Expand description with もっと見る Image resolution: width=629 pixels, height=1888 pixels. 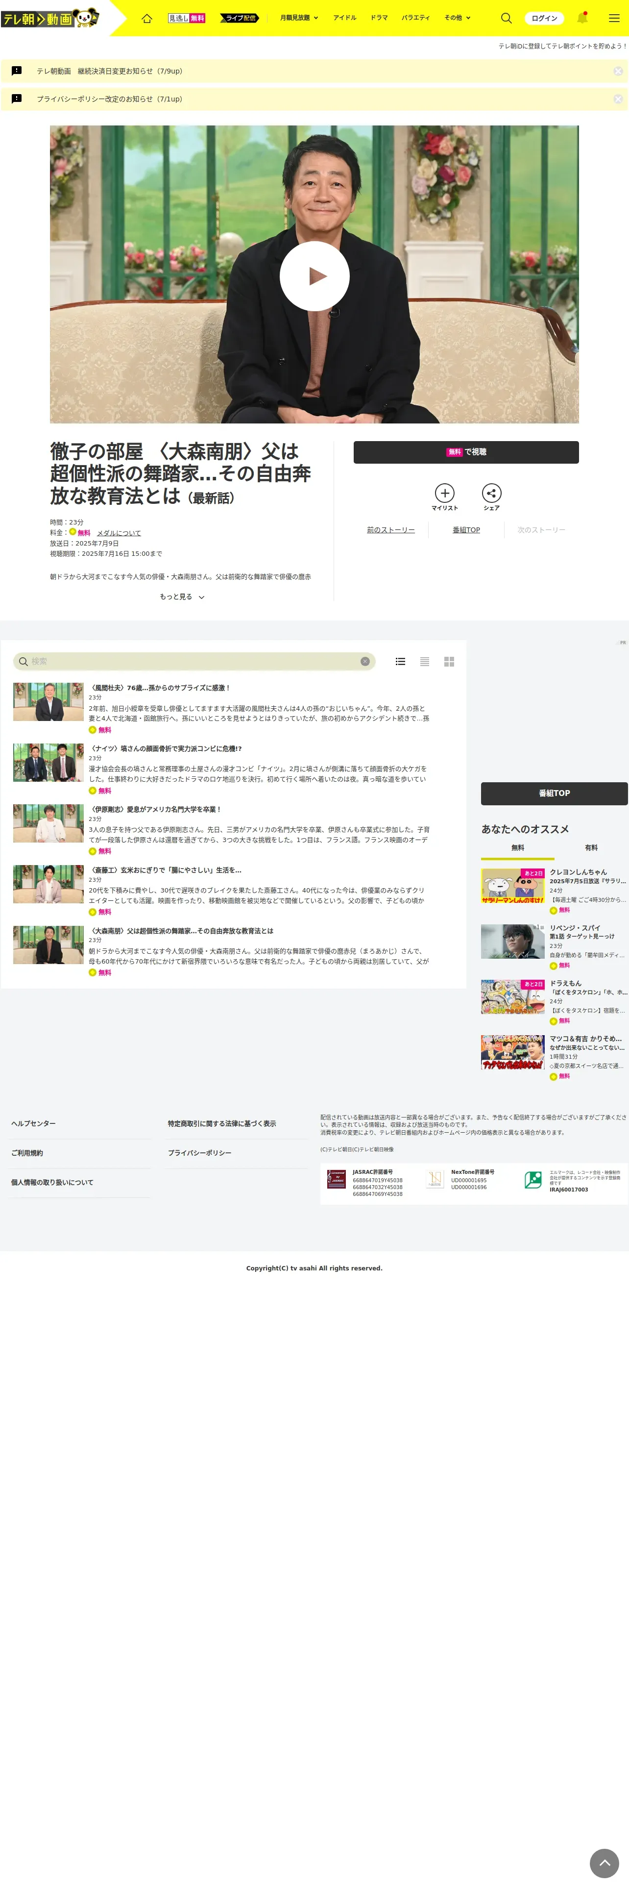pyautogui.click(x=182, y=596)
